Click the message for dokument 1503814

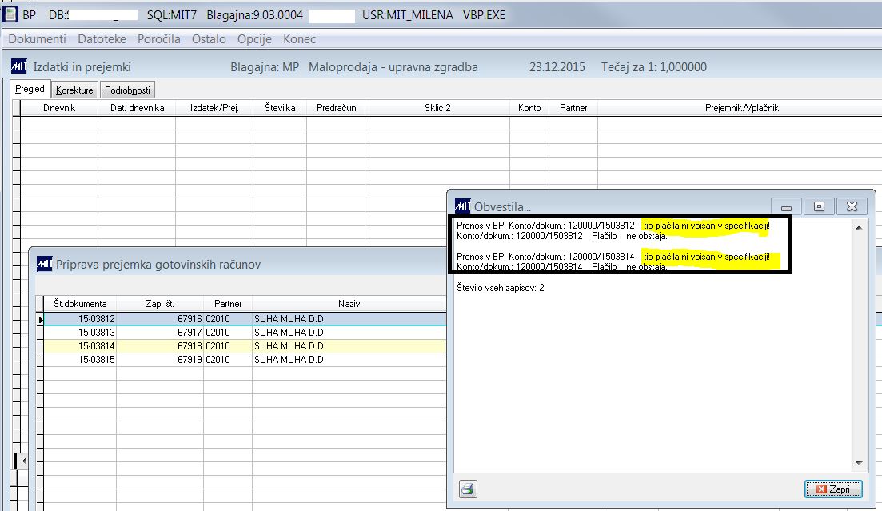613,257
